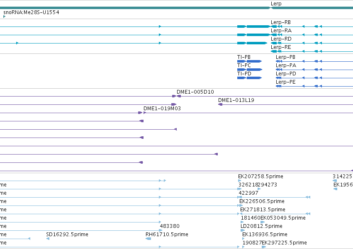Click the EK207258.5prime EST label
This screenshot has height=249, width=353.
(x=260, y=176)
